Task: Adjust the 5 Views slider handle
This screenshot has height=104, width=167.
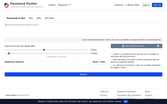Action: pyautogui.click(x=9, y=53)
